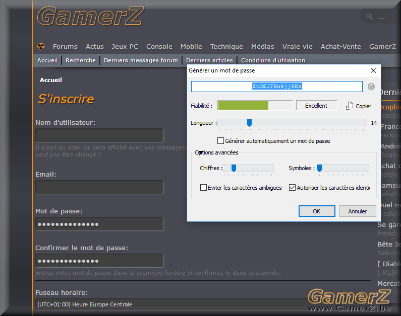Image resolution: width=401 pixels, height=316 pixels.
Task: Go to Accueil in the sub-navigation bar
Action: [x=47, y=60]
